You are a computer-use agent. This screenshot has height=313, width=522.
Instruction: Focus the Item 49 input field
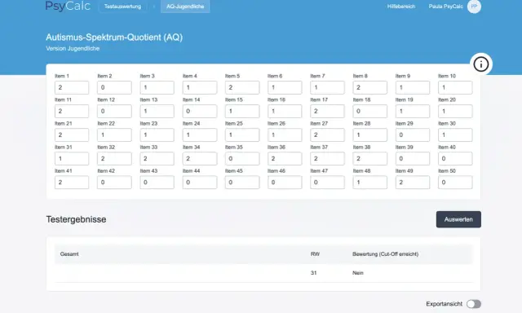tap(413, 183)
